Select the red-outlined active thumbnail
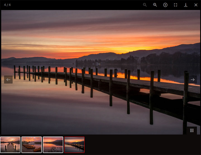Image resolution: width=201 pixels, height=155 pixels. coord(74,145)
